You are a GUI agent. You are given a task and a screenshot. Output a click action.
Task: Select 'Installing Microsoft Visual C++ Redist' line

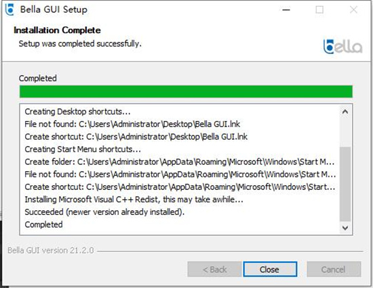(x=134, y=199)
